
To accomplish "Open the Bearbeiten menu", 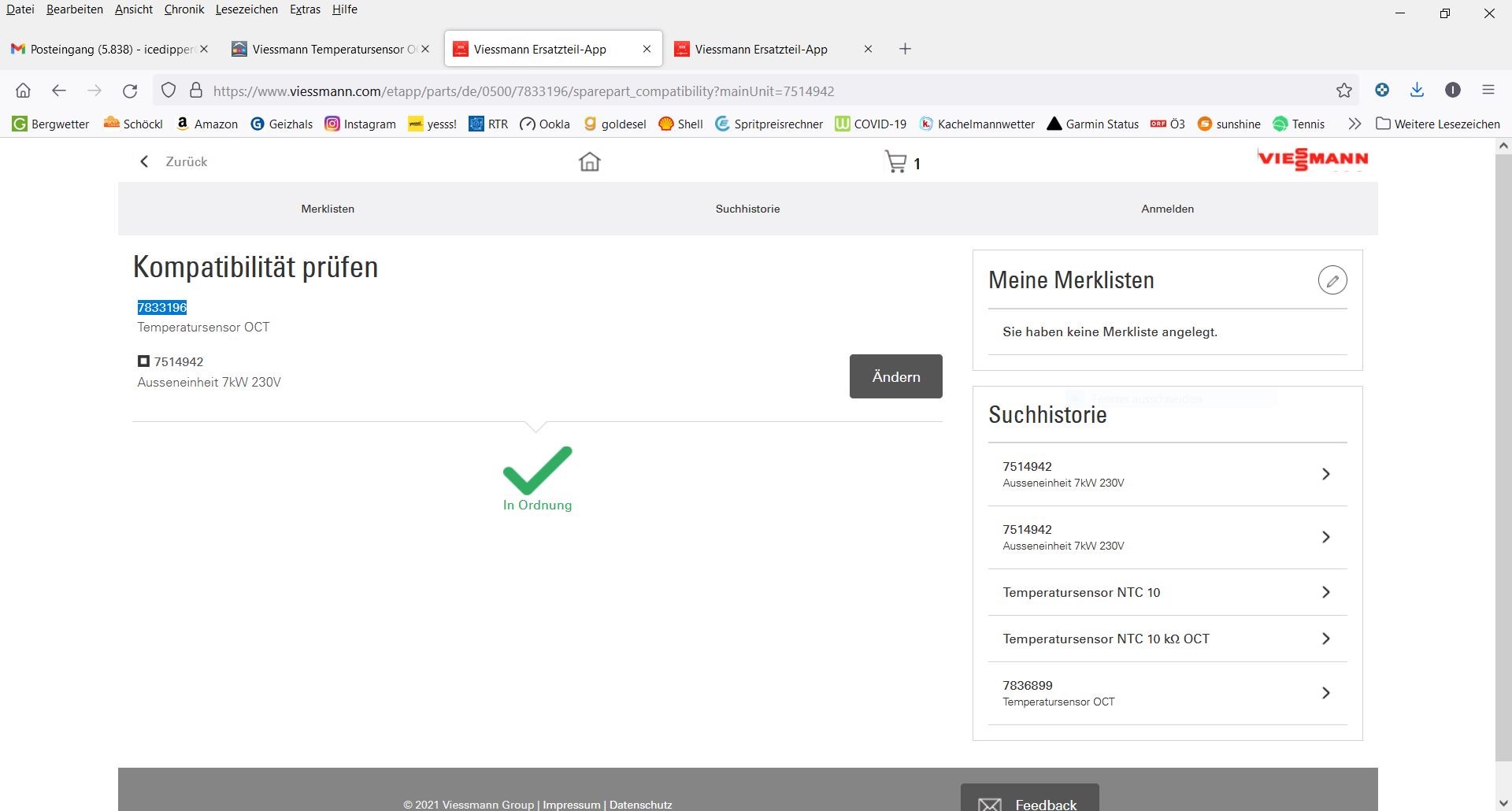I will click(x=75, y=9).
